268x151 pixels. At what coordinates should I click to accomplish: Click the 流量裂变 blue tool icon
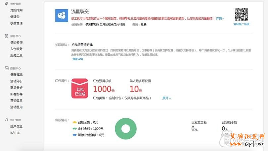pos(62,15)
